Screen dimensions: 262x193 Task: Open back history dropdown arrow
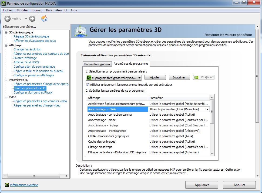[26, 19]
